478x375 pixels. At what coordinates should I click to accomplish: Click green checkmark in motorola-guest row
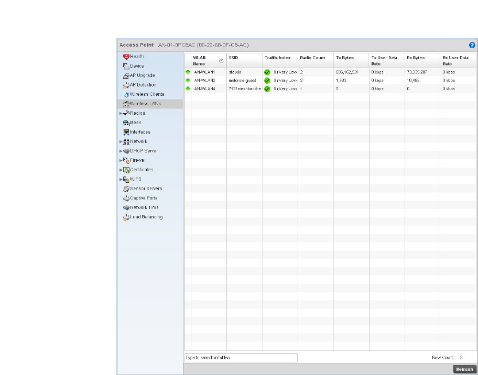(x=267, y=81)
